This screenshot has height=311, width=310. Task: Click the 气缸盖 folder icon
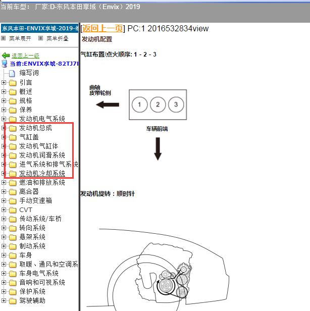(x=13, y=137)
